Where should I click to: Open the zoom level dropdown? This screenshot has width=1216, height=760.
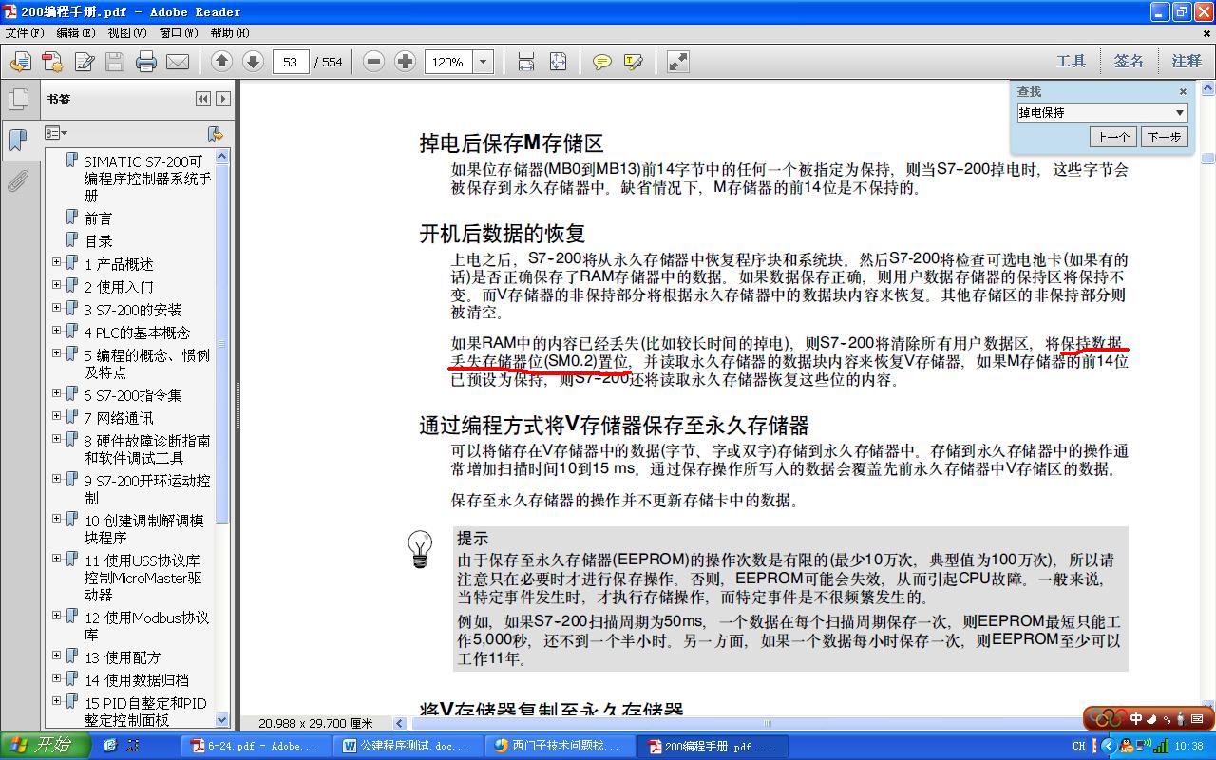click(484, 62)
